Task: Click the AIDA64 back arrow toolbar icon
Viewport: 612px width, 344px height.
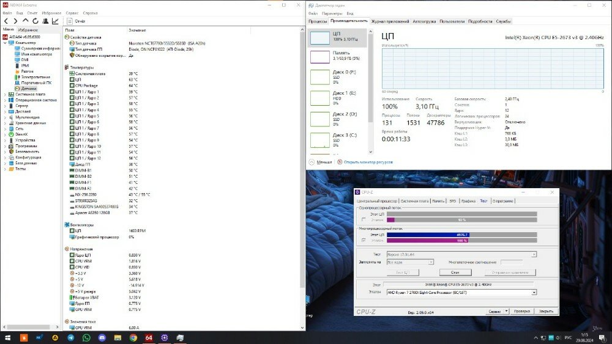Action: click(6, 21)
